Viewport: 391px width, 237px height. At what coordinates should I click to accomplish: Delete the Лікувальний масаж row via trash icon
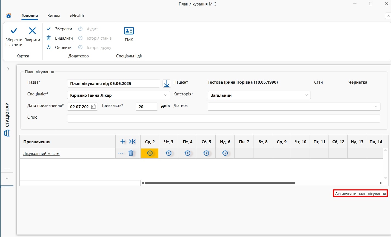(x=131, y=153)
